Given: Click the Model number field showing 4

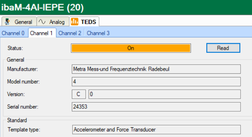Looking at the screenshot, I should pos(156,82).
